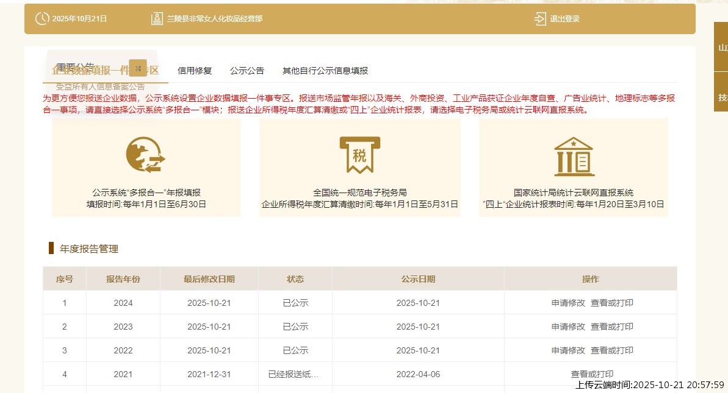This screenshot has height=393, width=728.
Task: Click the enterprise stamp icon in header
Action: point(157,19)
